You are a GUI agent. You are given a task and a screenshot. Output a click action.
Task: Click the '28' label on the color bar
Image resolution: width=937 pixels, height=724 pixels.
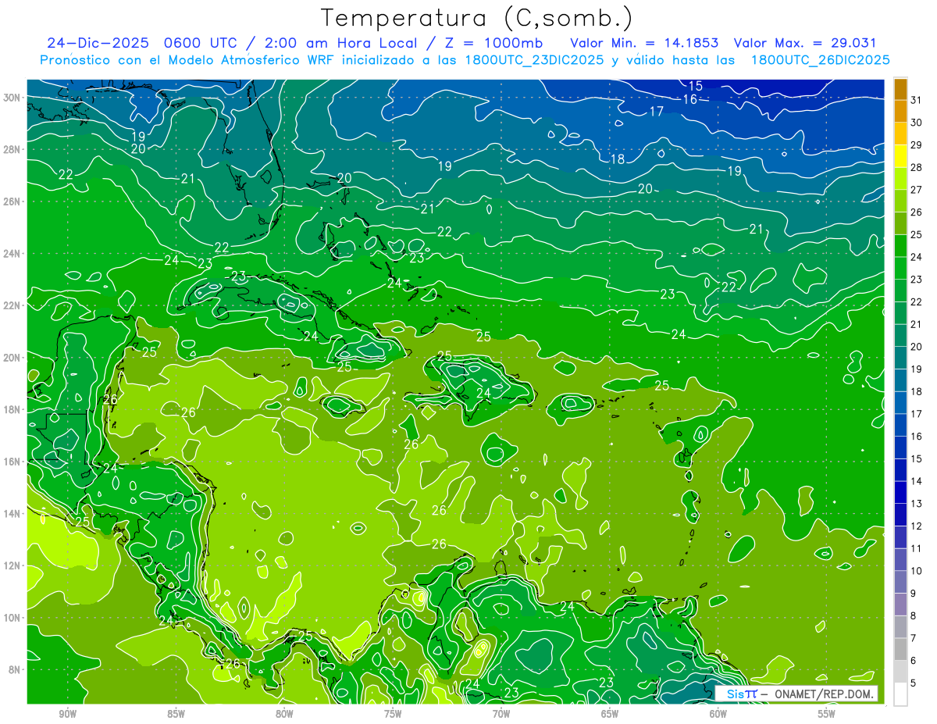[917, 167]
